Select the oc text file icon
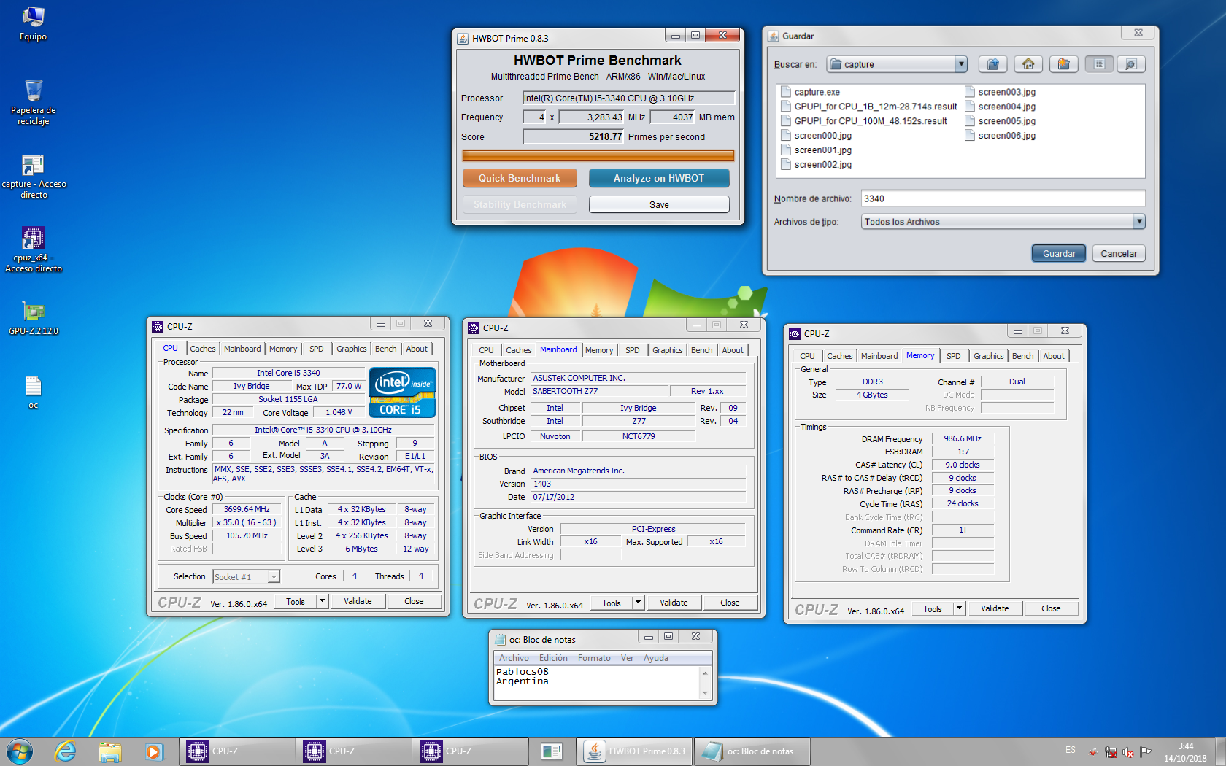This screenshot has height=766, width=1226. click(34, 392)
